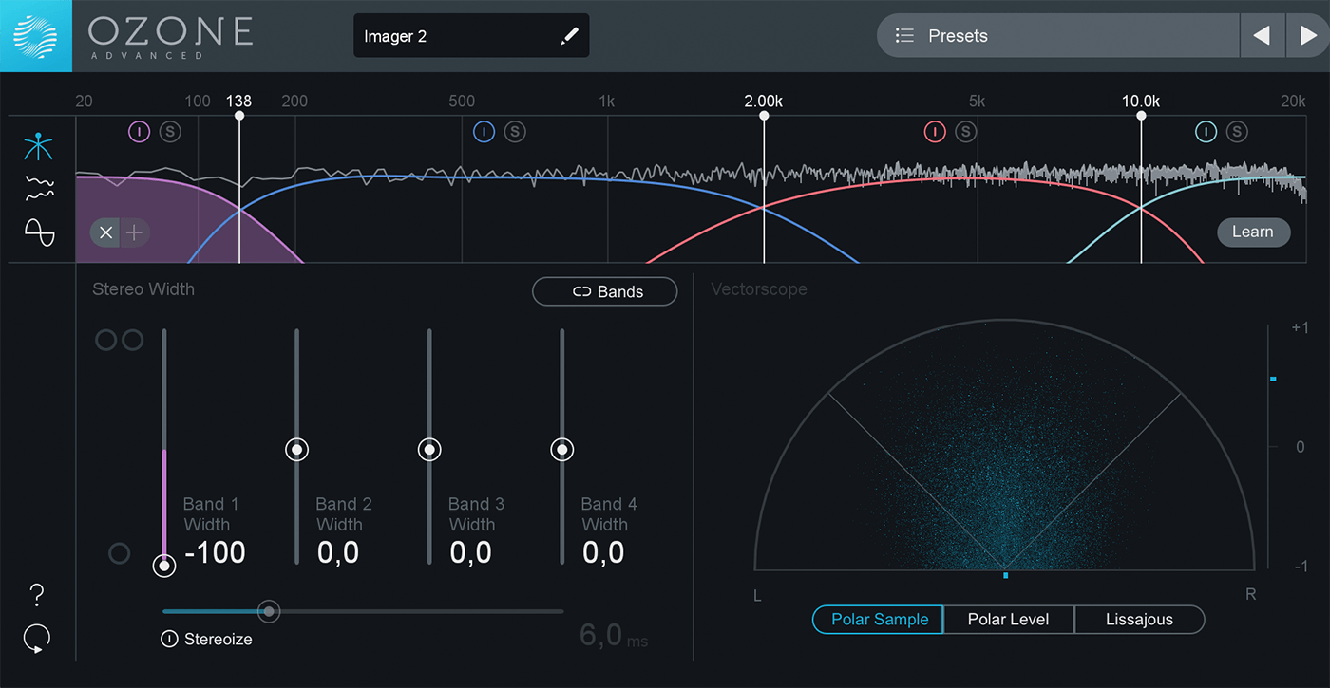Click the Band 1 width slider handle
1330x688 pixels.
[x=164, y=566]
